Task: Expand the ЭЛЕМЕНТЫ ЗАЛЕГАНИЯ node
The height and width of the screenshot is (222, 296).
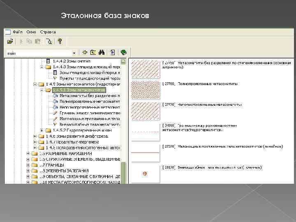Action: (28, 171)
